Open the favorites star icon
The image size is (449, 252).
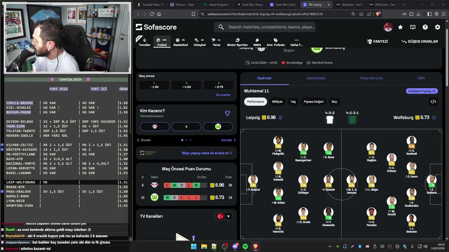click(400, 27)
